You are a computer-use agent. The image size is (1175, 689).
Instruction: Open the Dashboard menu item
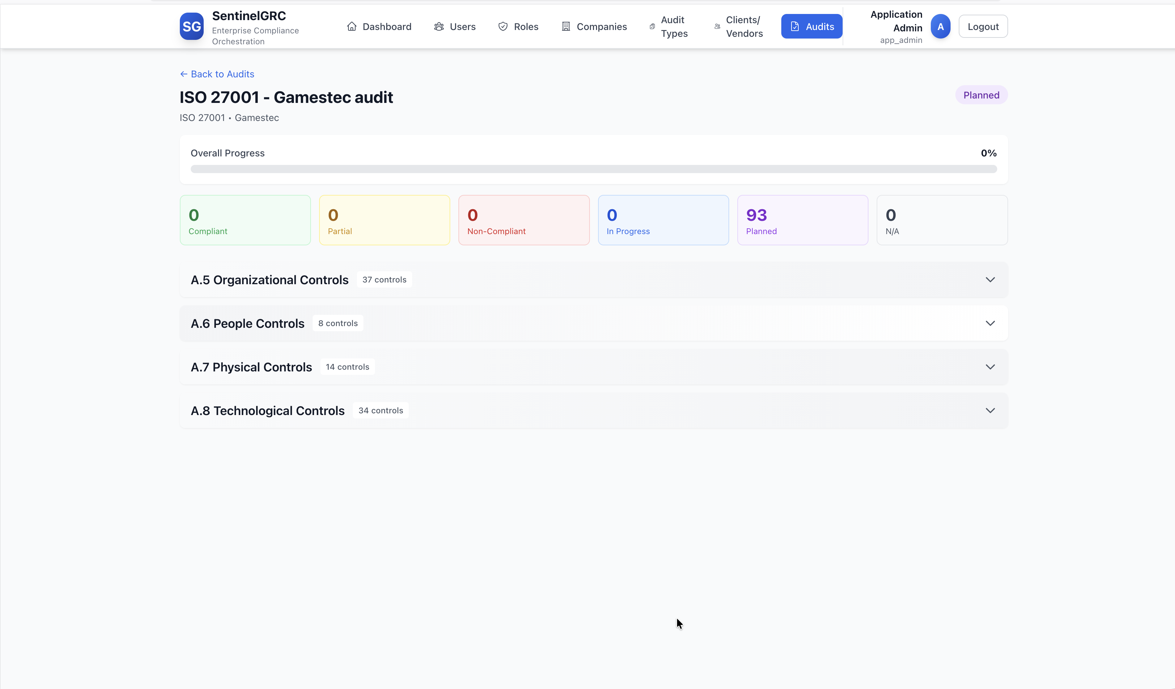(379, 27)
